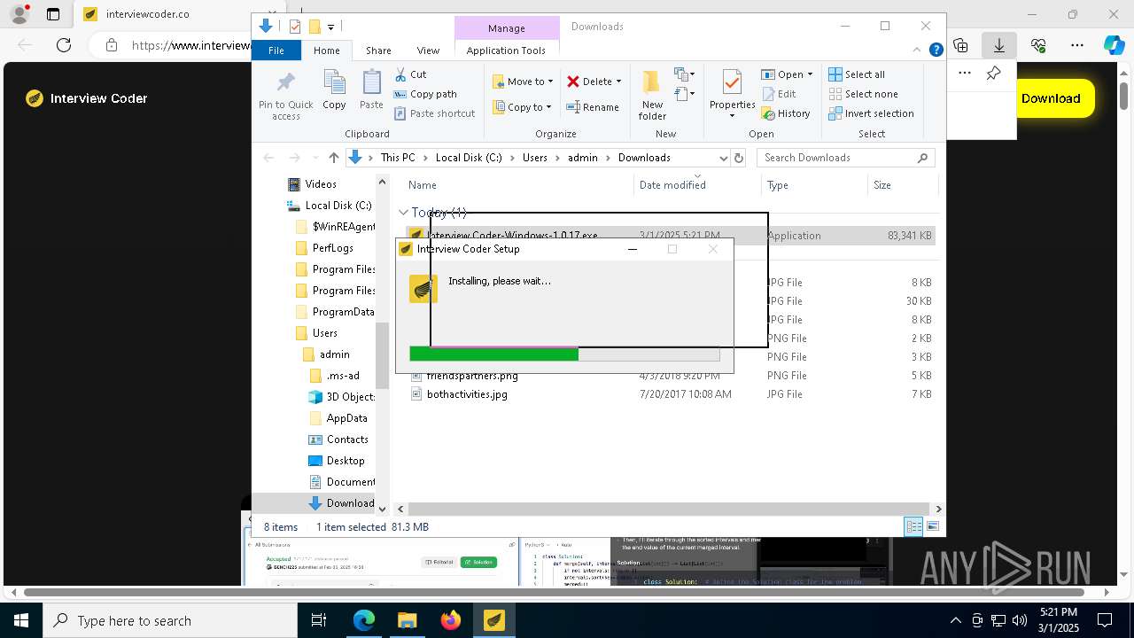Switch to the Home ribbon tab

pyautogui.click(x=326, y=51)
